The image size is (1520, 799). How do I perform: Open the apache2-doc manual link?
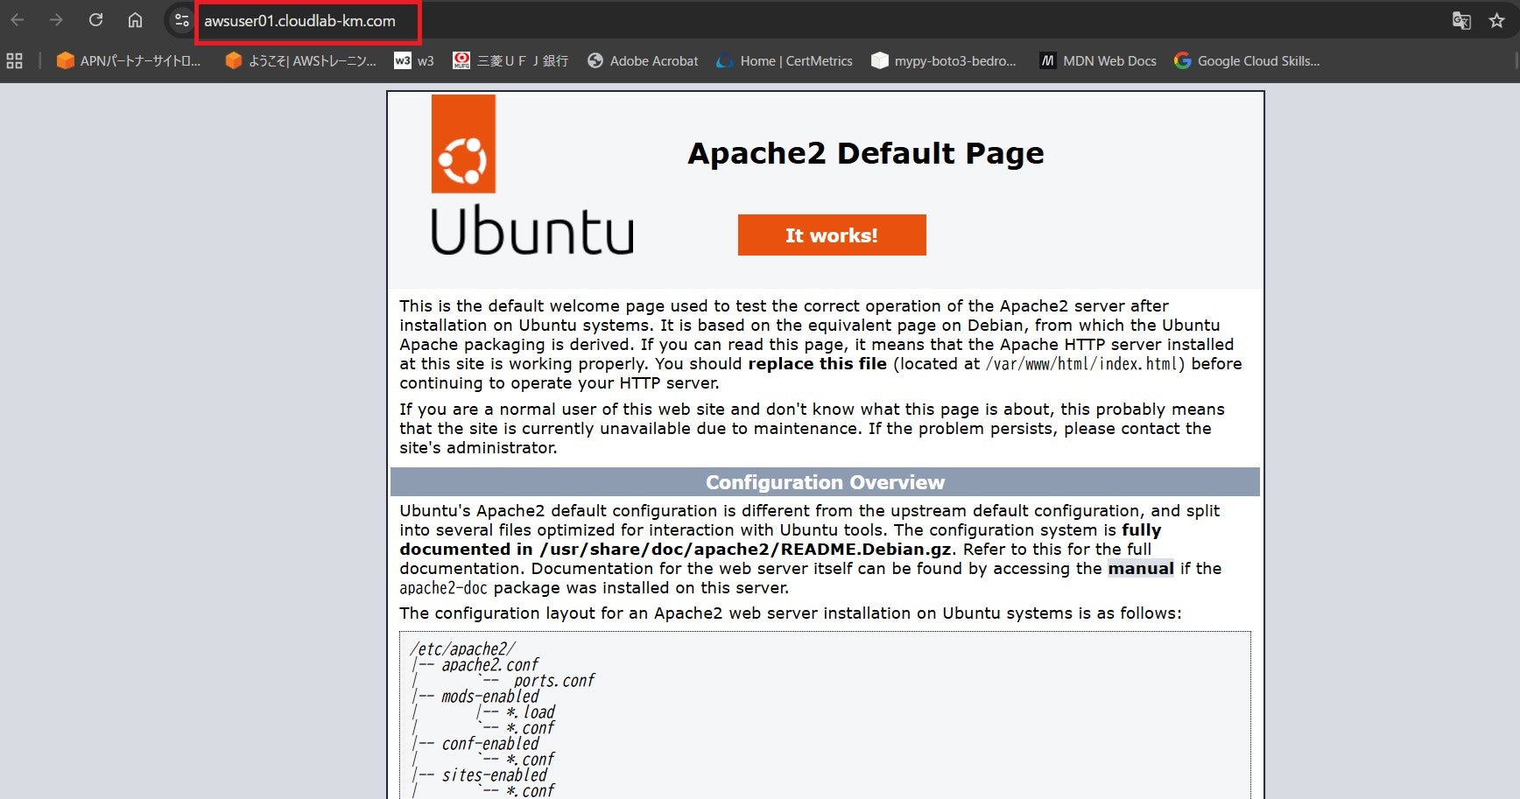tap(1141, 568)
